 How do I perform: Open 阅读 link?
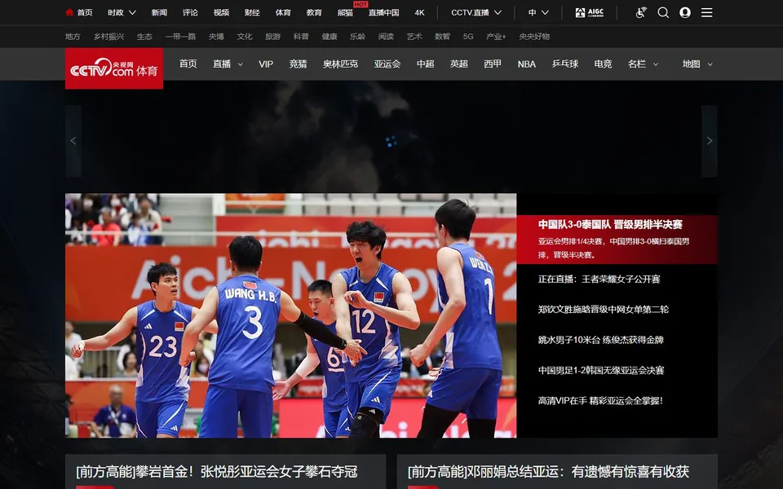(386, 37)
